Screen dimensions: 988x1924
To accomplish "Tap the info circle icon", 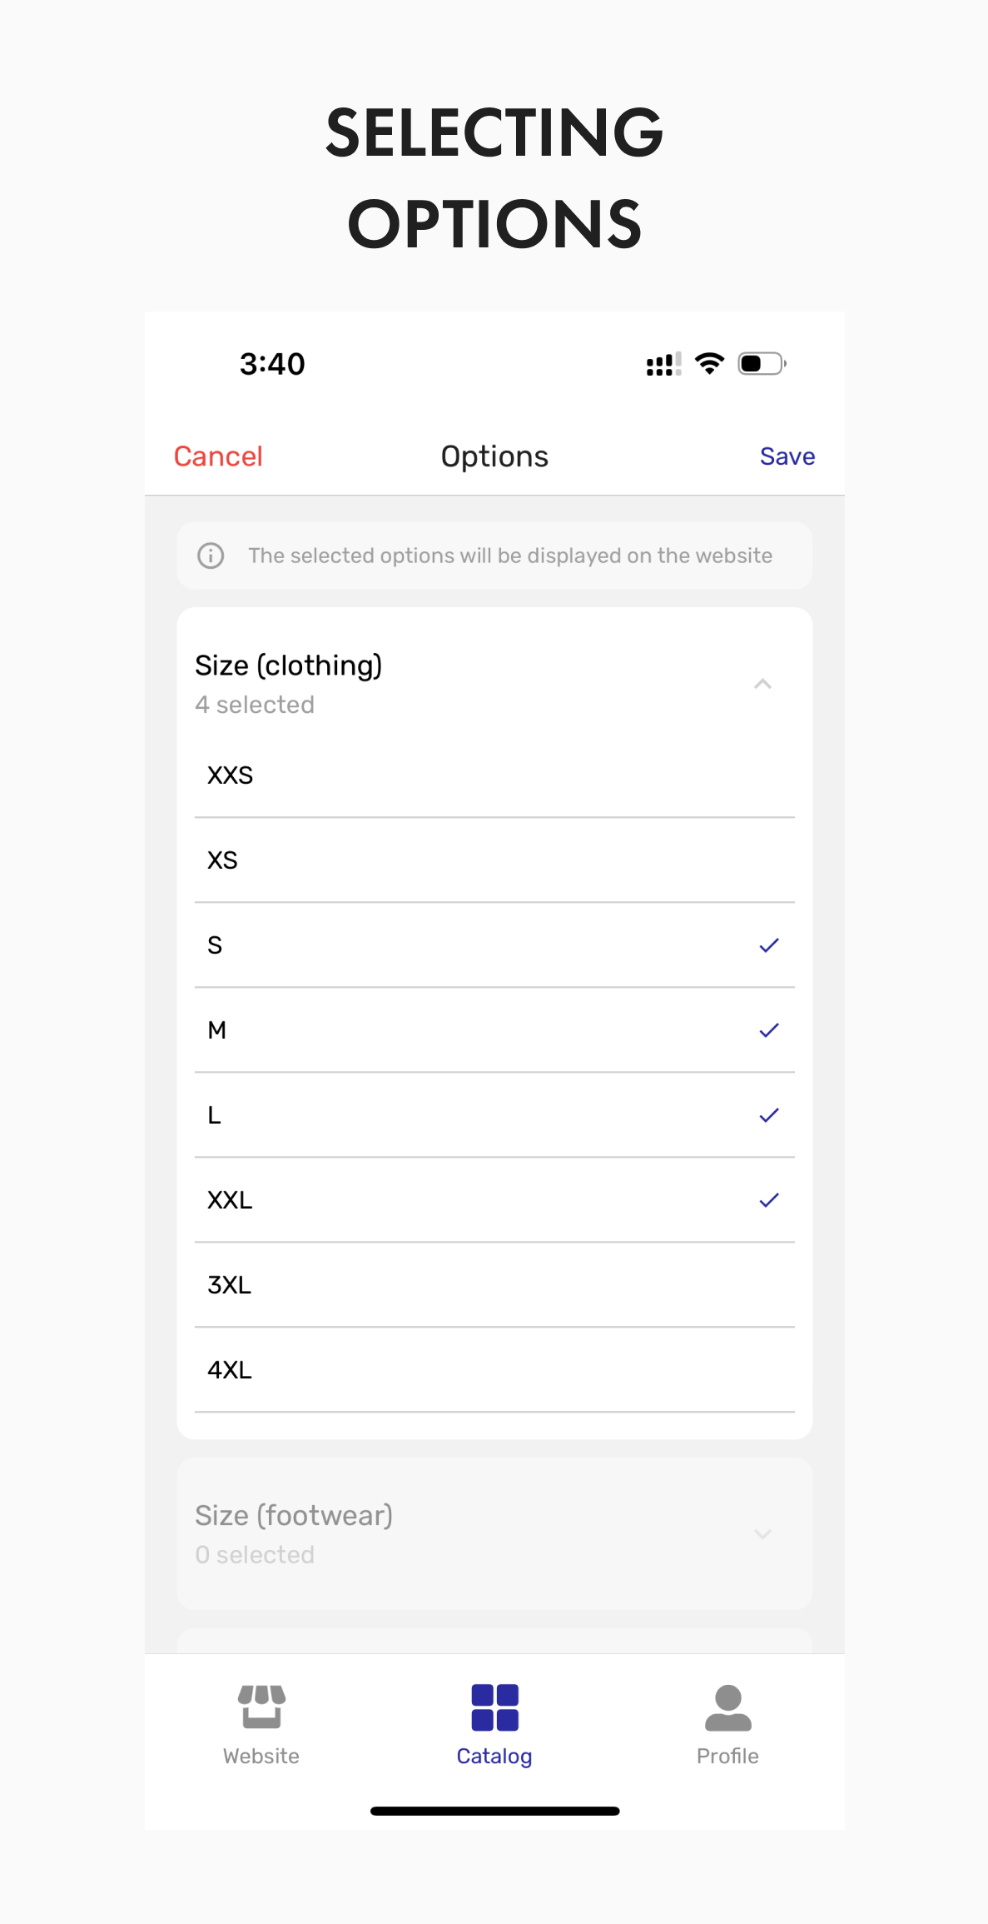I will coord(211,556).
